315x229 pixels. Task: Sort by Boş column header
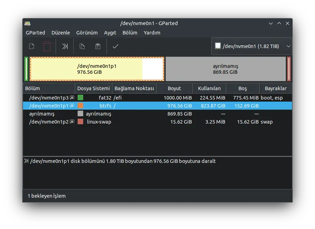[x=243, y=88]
